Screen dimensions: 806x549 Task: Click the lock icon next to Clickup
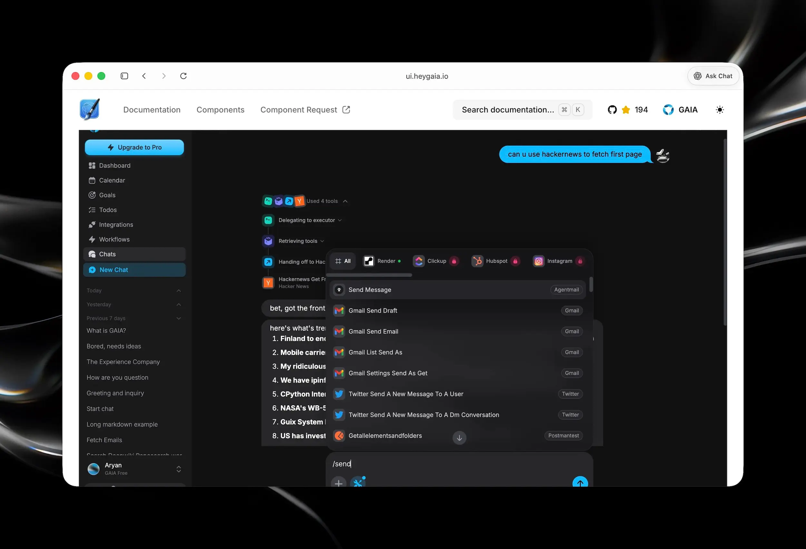[x=454, y=261]
